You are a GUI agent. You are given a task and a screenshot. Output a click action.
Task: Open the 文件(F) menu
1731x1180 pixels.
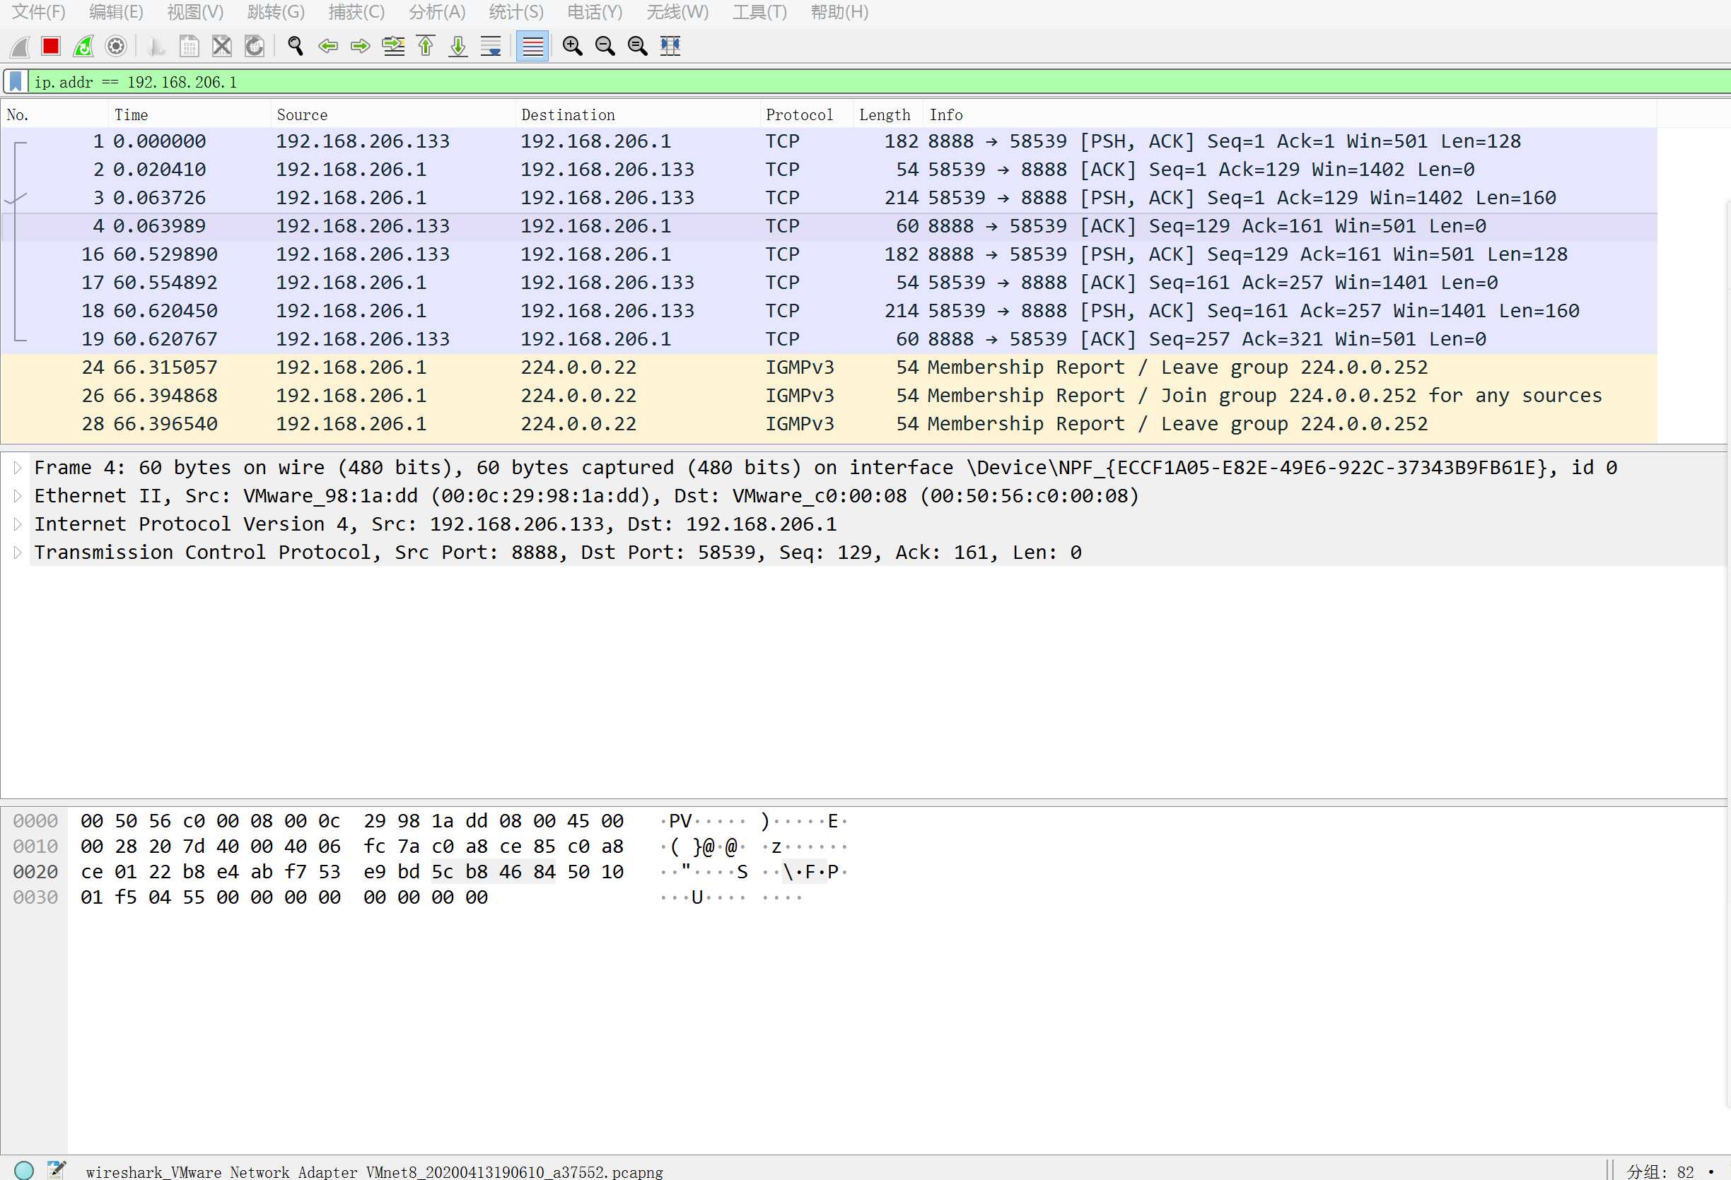[39, 12]
